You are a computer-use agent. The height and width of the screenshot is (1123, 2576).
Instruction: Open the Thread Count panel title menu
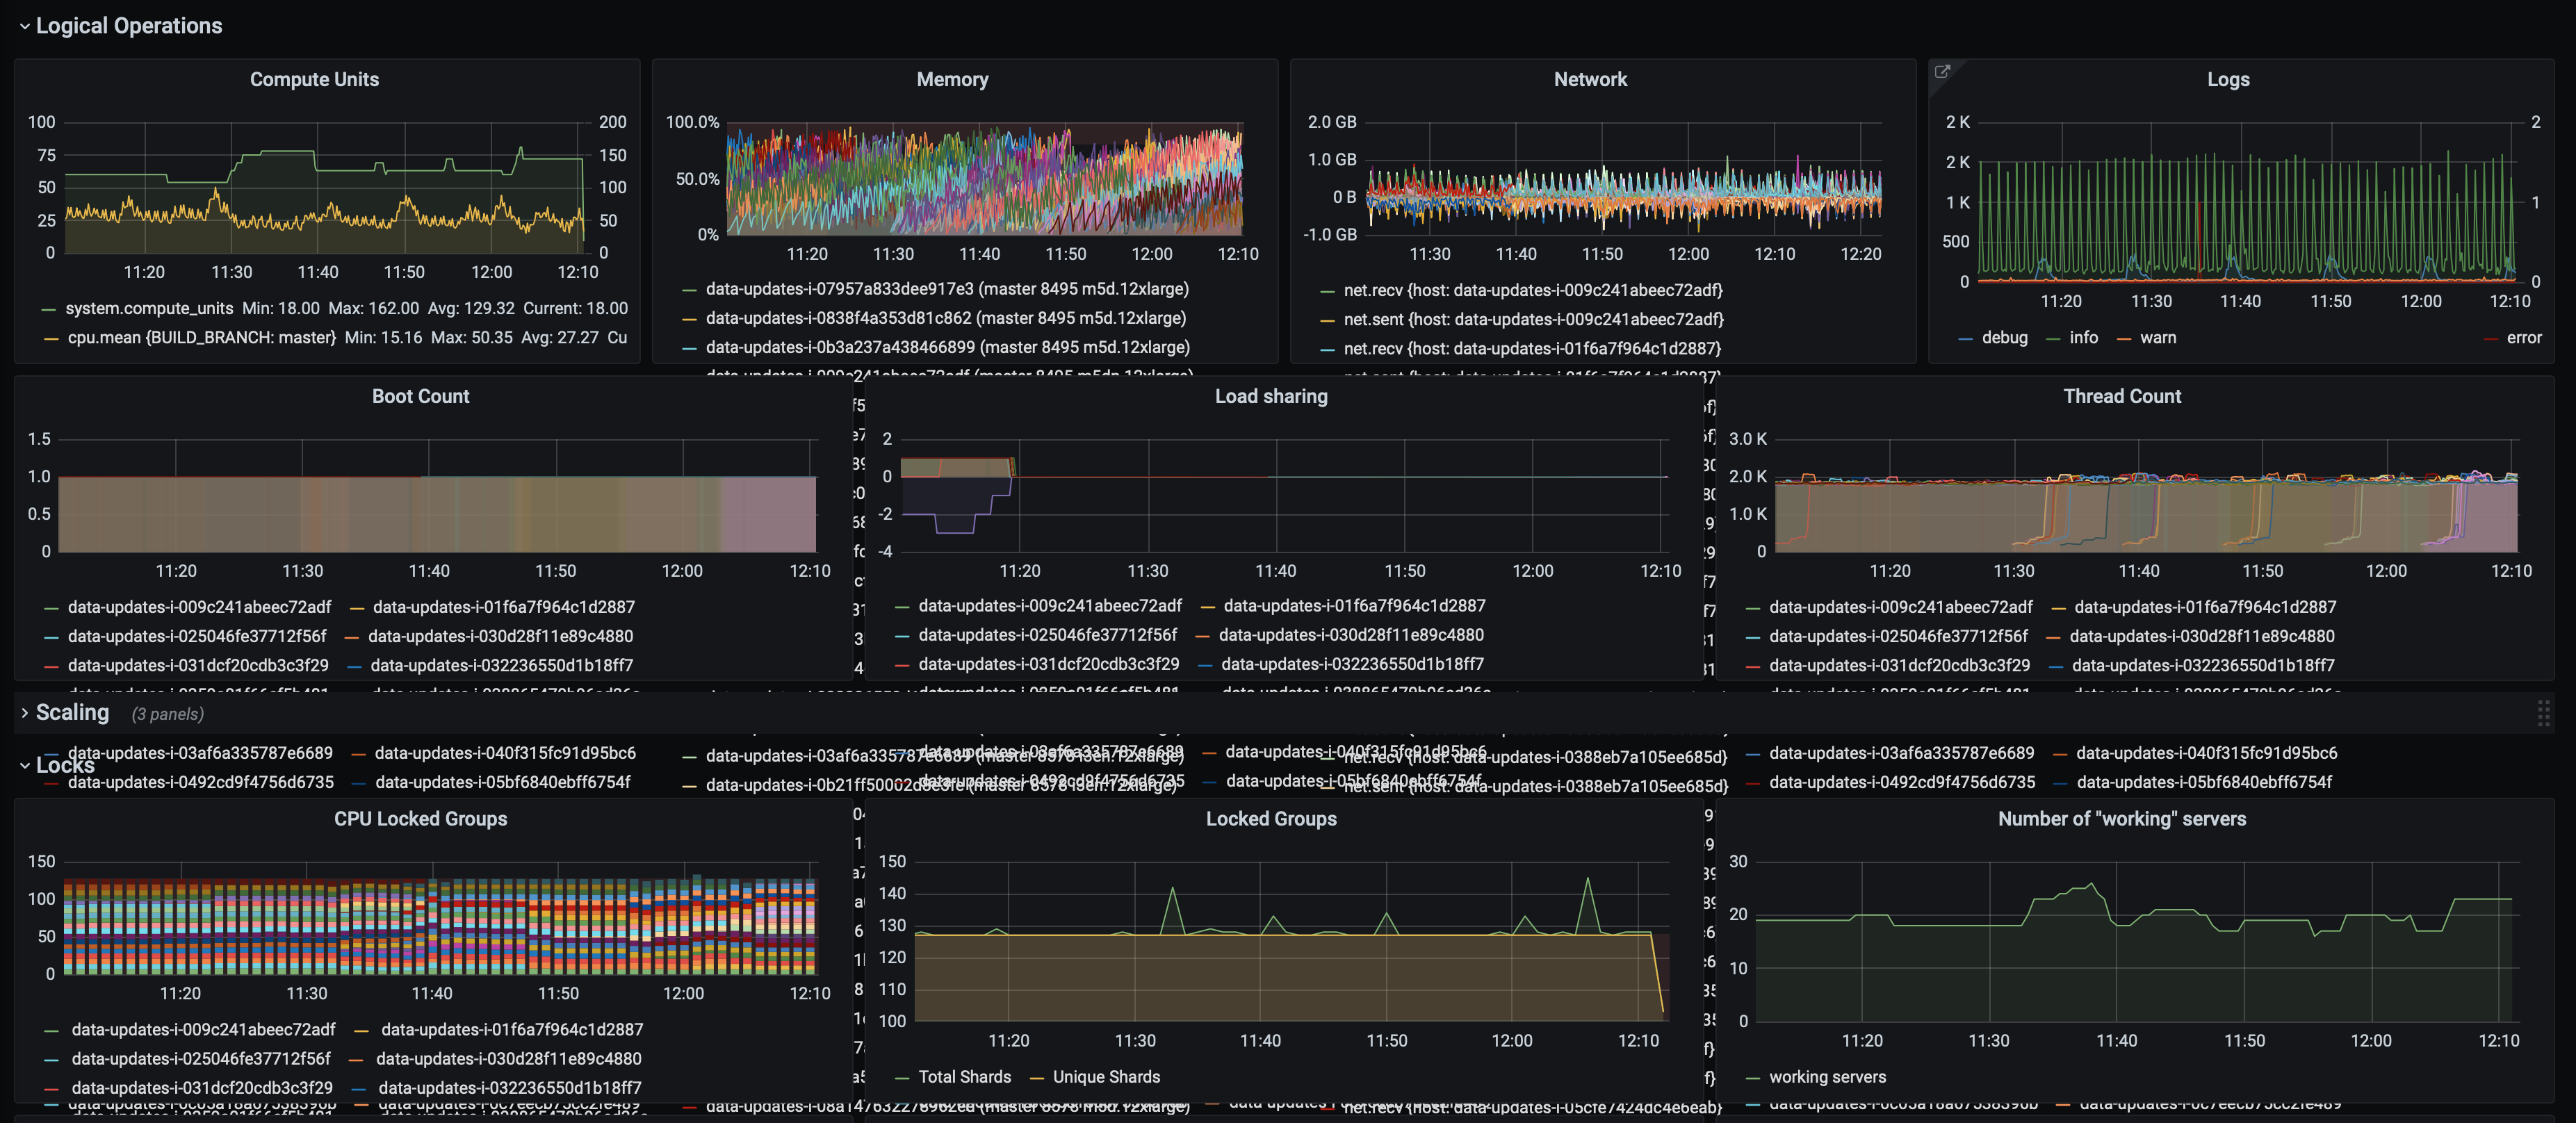pyautogui.click(x=2122, y=396)
